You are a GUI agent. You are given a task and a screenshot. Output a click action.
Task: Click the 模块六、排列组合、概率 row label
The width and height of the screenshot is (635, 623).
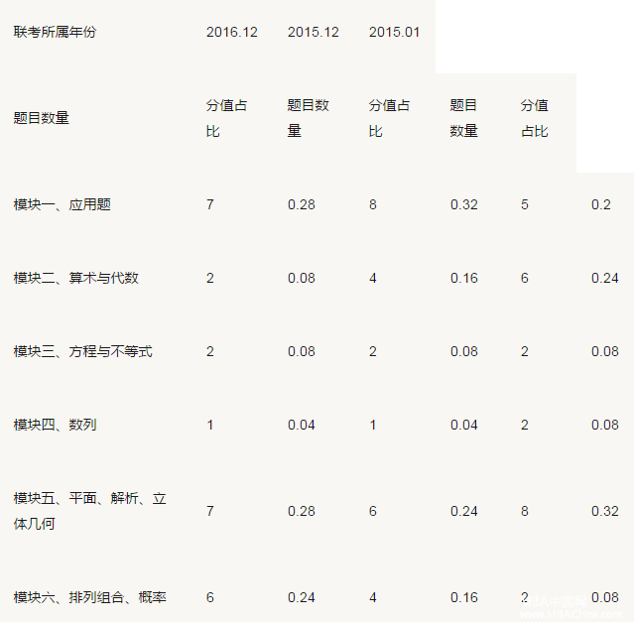90,597
